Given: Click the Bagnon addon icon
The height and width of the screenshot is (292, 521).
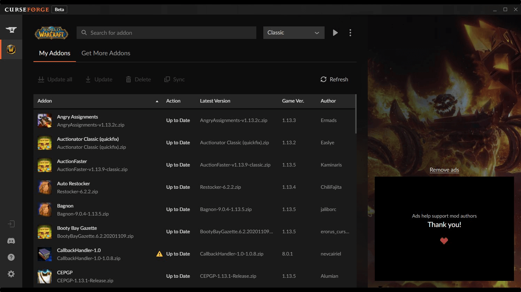Looking at the screenshot, I should click(x=45, y=210).
